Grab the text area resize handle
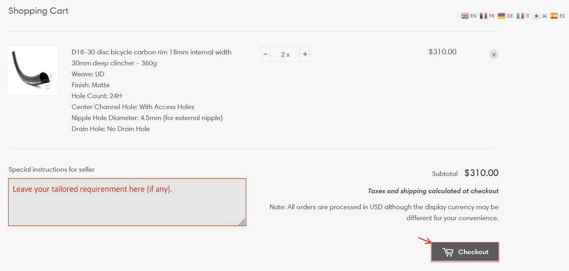The image size is (569, 271). tap(242, 222)
